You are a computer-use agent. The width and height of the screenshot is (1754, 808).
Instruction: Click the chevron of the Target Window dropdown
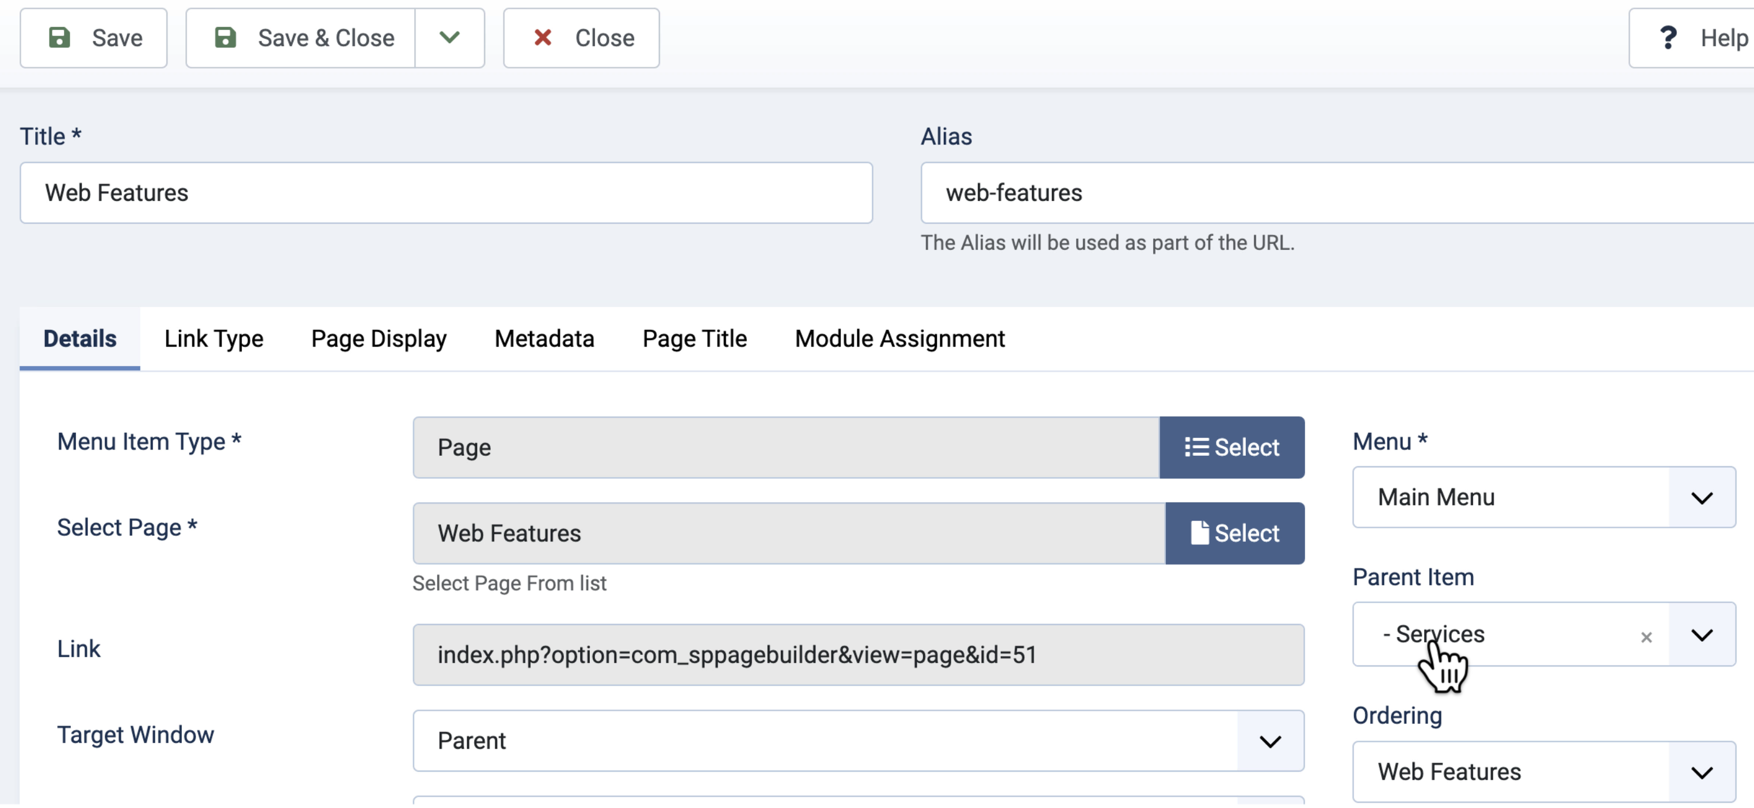click(1271, 741)
